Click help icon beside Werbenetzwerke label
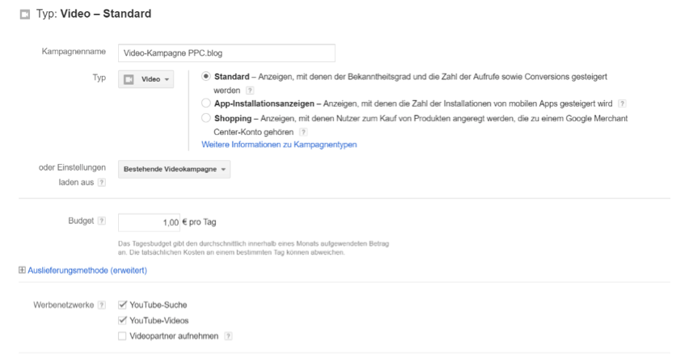The width and height of the screenshot is (693, 355). (x=102, y=305)
